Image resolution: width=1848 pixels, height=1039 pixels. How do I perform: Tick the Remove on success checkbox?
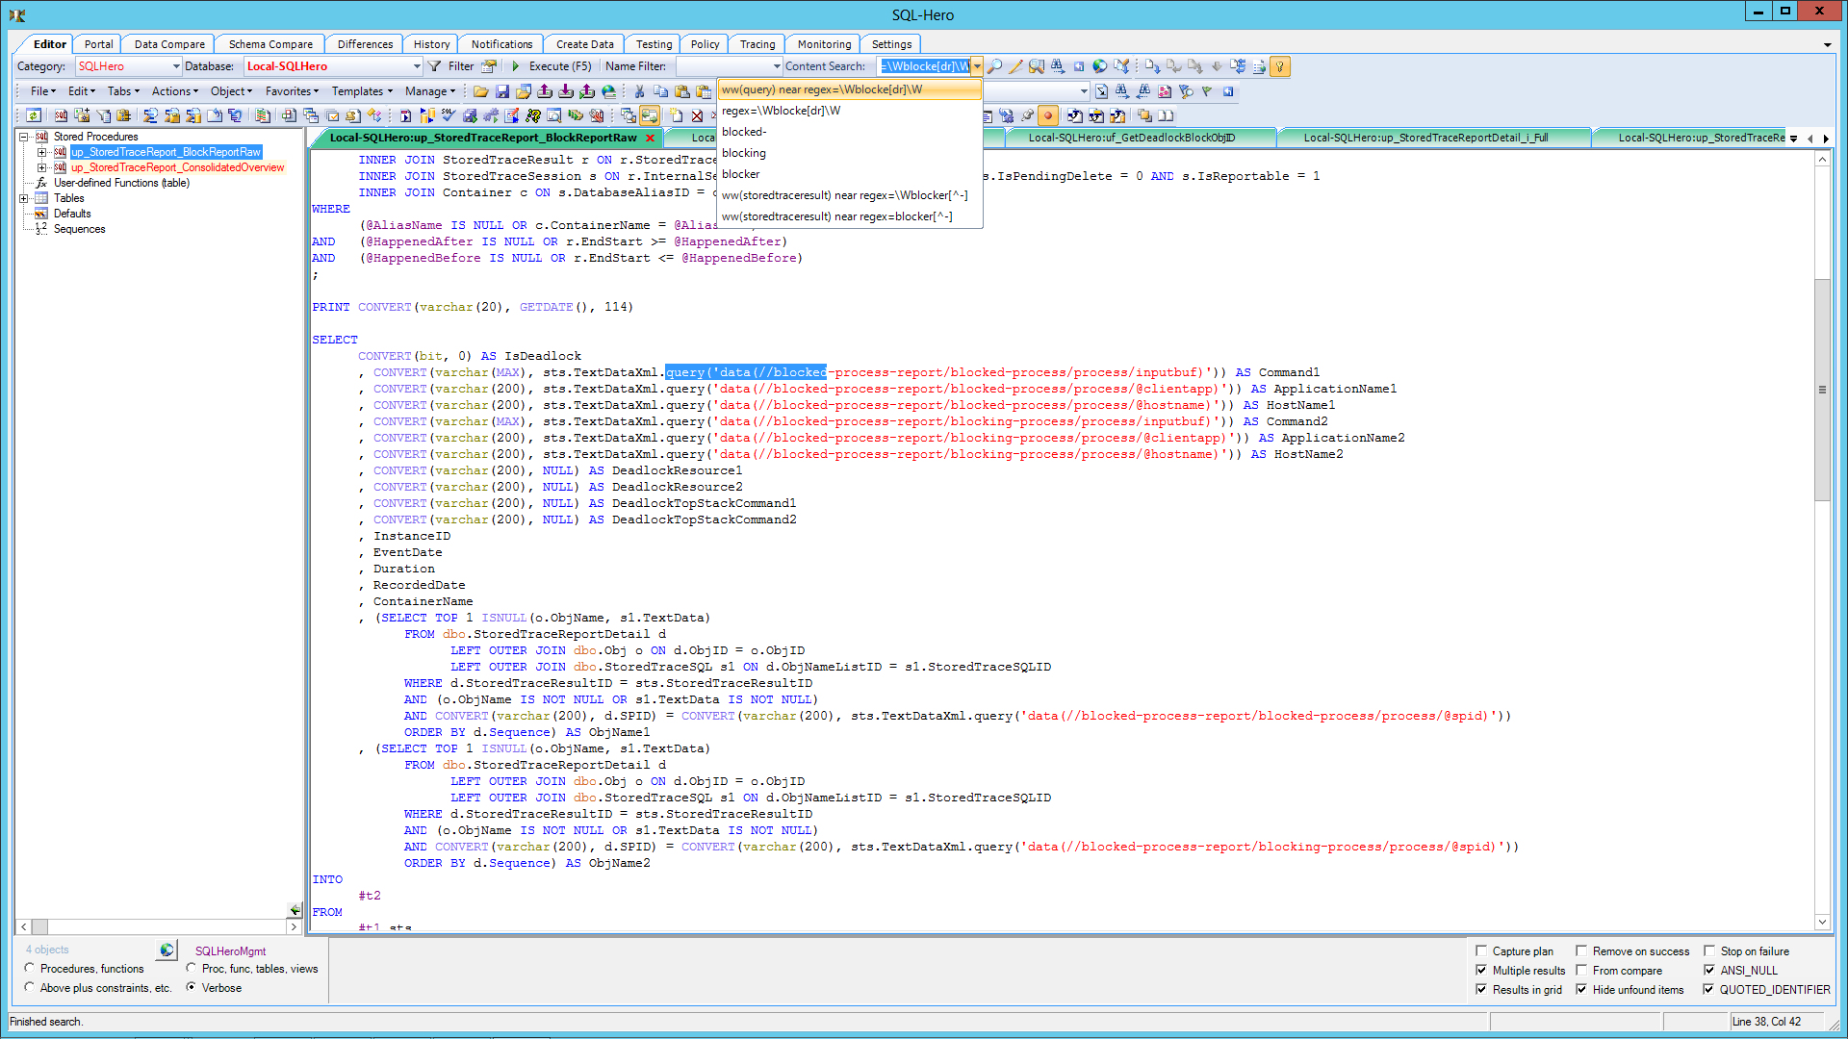[x=1580, y=950]
